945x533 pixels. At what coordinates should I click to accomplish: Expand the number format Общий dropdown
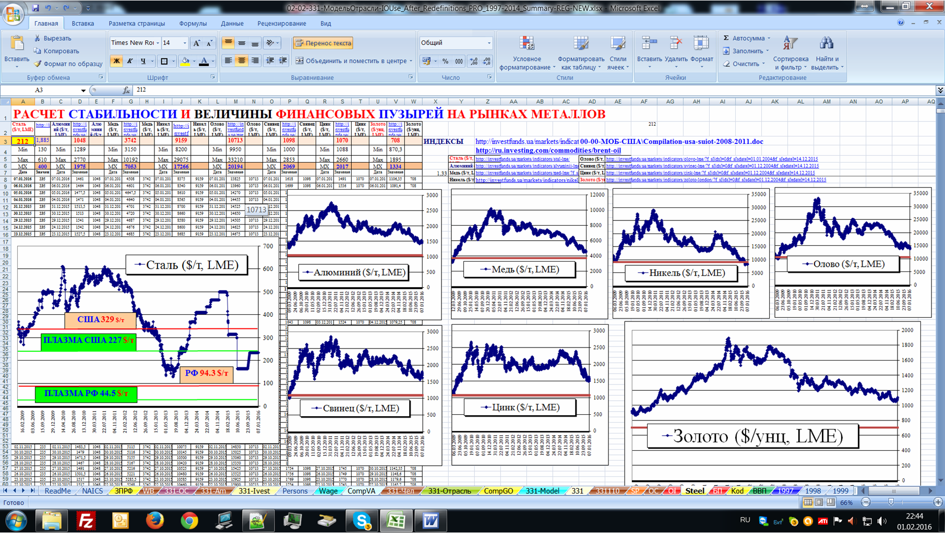(489, 43)
